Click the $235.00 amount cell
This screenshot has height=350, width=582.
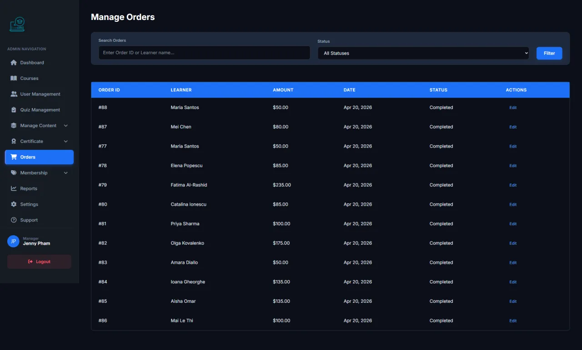pos(282,185)
